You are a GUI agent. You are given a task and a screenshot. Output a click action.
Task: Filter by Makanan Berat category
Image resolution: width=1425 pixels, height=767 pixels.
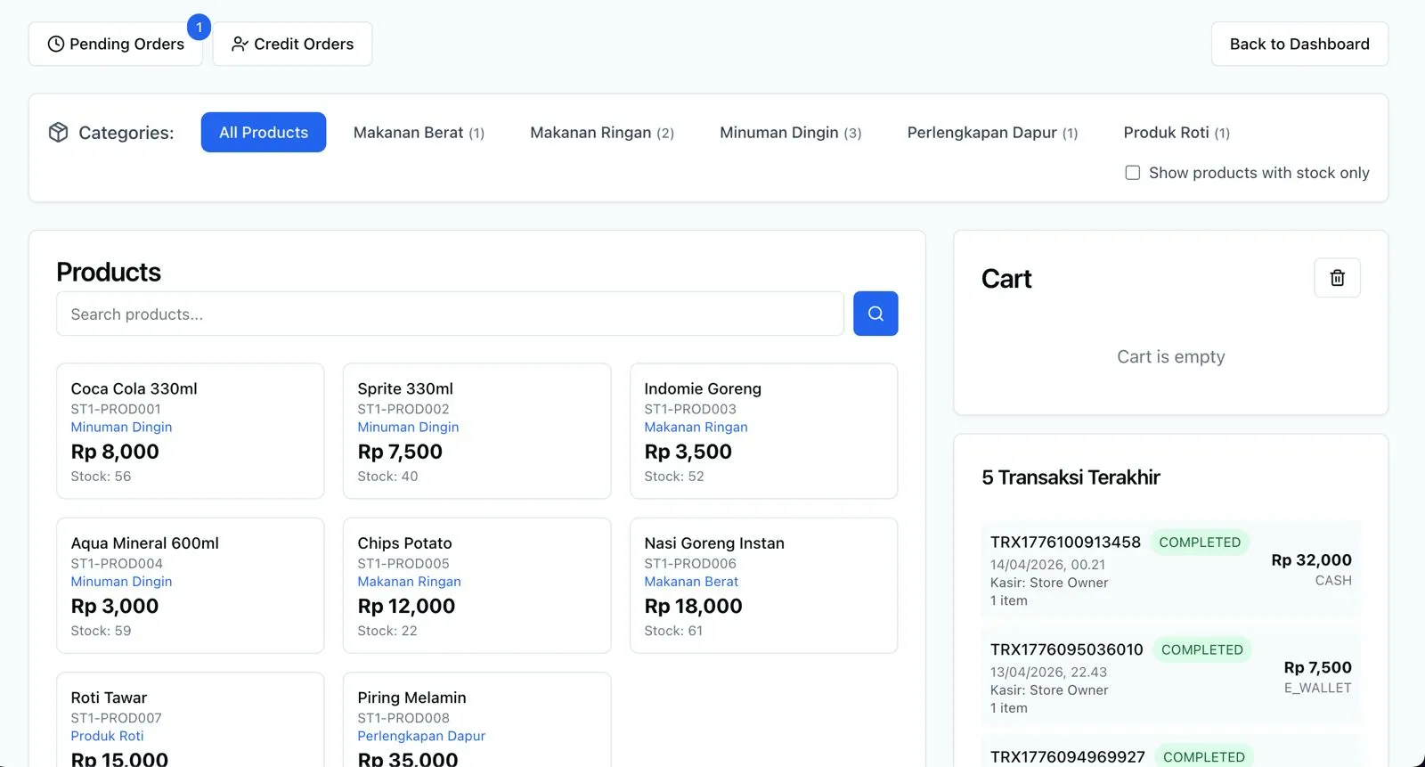click(x=419, y=133)
